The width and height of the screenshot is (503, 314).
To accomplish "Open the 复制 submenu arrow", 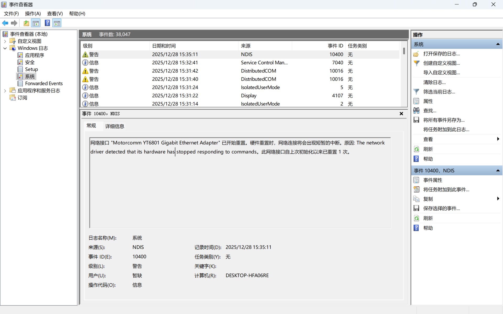I will coord(498,199).
